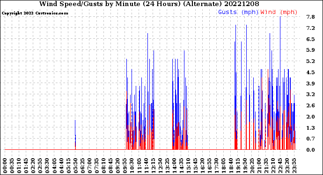Select the 5.2 y-axis tick label

310,61
